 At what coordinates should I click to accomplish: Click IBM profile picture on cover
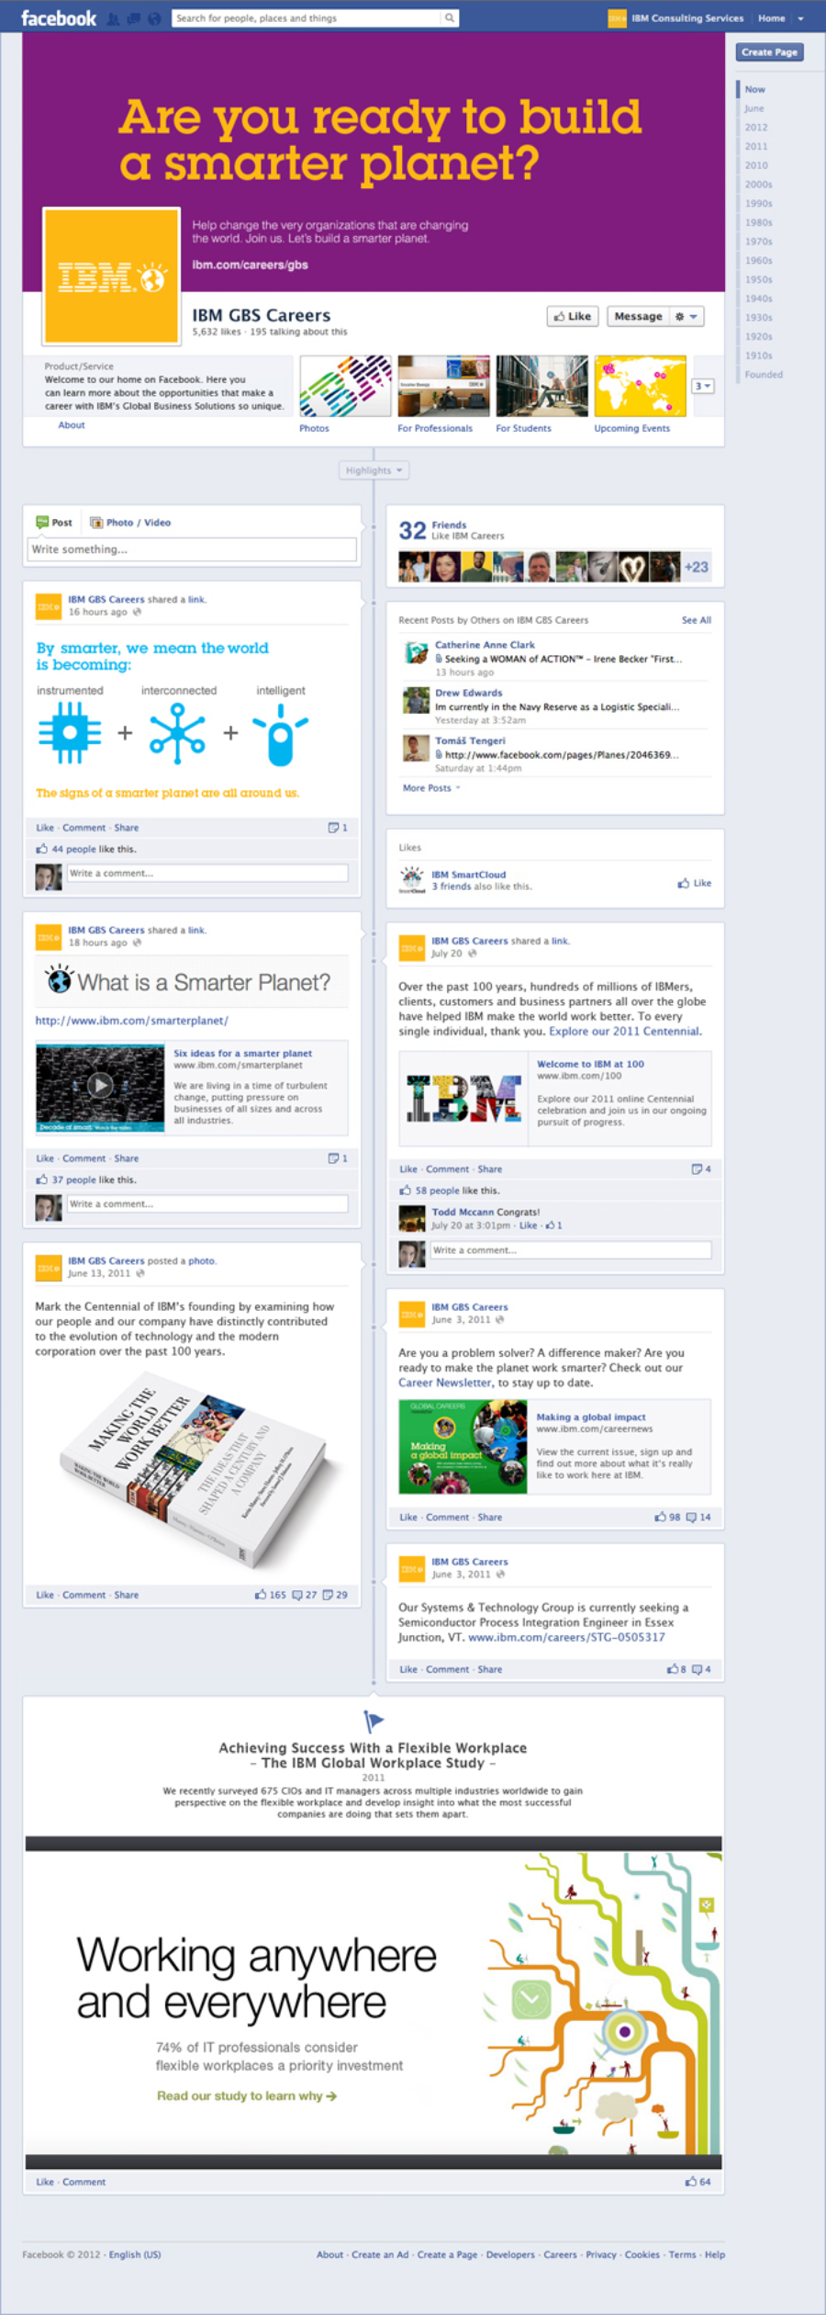pyautogui.click(x=112, y=276)
